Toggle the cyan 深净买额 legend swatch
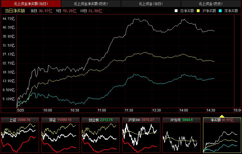This screenshot has height=154, width=242. (x=220, y=11)
